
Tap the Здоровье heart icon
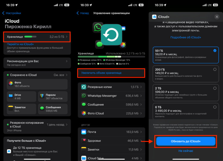point(84,141)
